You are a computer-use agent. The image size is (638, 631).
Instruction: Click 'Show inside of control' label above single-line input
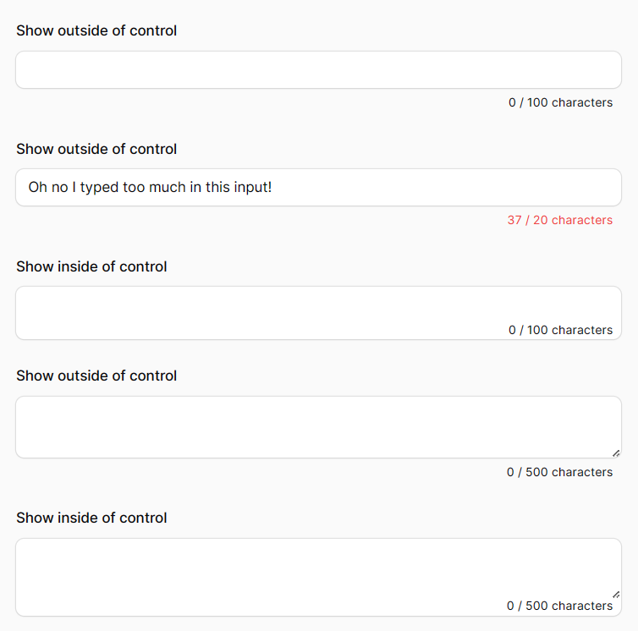pyautogui.click(x=91, y=266)
